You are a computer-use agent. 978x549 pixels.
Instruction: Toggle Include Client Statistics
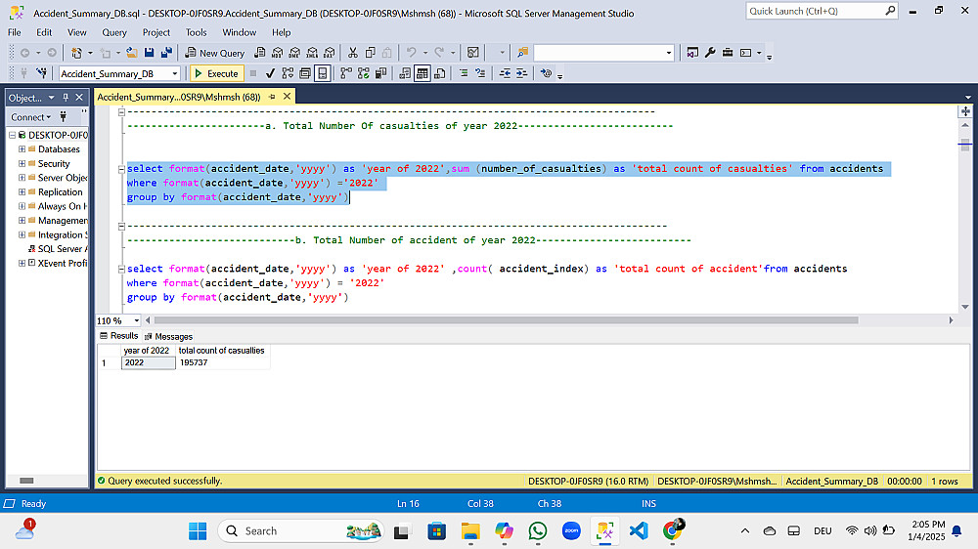coord(380,73)
